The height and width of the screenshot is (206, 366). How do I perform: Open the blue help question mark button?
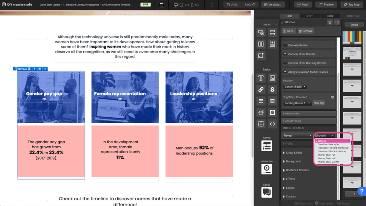point(362,191)
